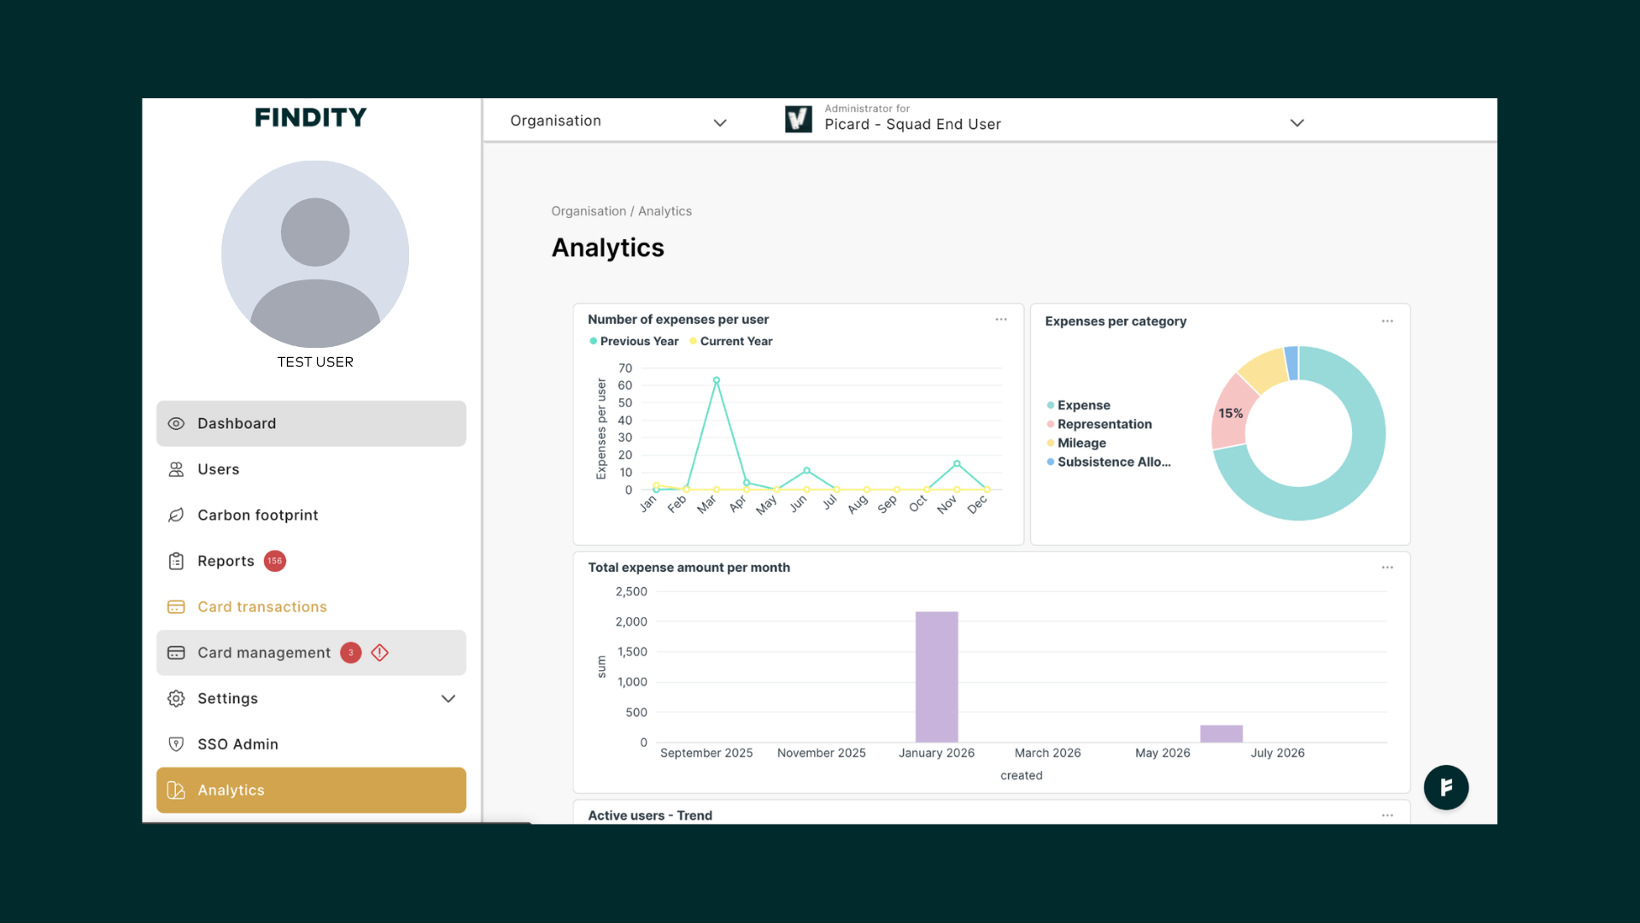Viewport: 1640px width, 923px height.
Task: Open the Organisation dropdown
Action: coord(618,121)
